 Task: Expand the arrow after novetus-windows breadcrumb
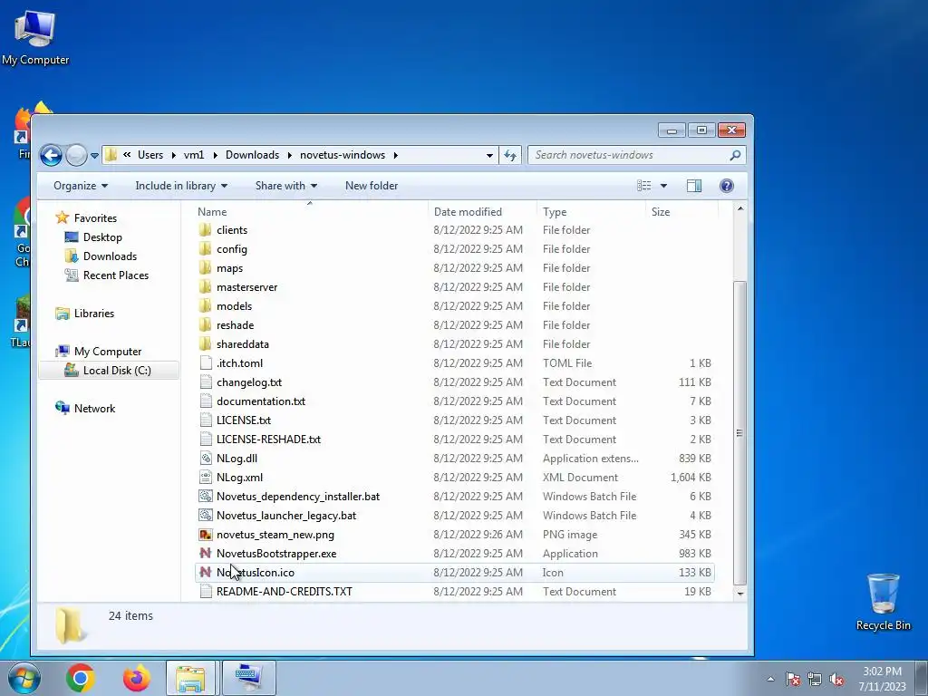point(395,155)
